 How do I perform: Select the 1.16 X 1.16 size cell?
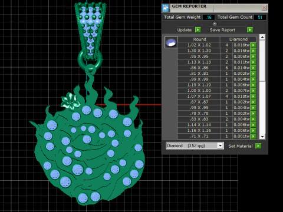point(199,130)
